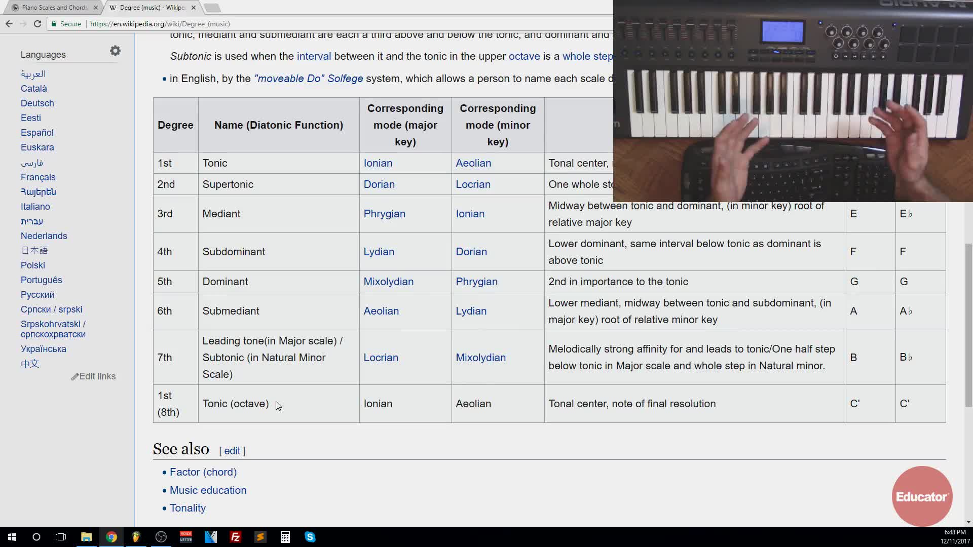Open the Edit links option under Languages
The image size is (973, 547).
[x=94, y=376]
